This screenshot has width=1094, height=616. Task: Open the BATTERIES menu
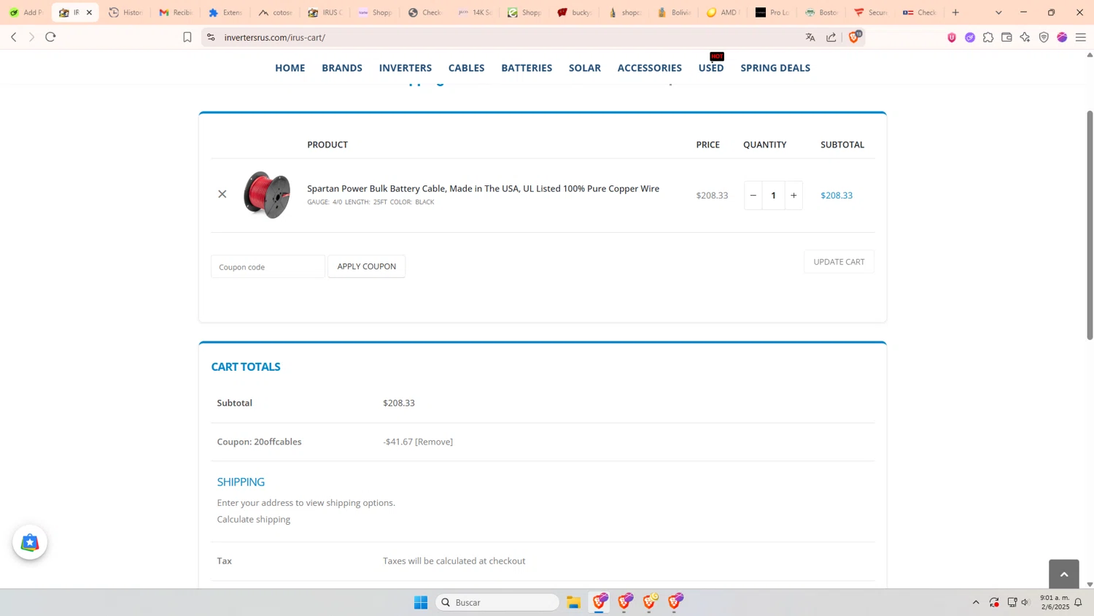pos(527,68)
